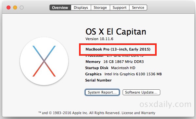Click Memory 16 GB 1867 MHz DDR3
This screenshot has height=119, width=196.
coord(115,62)
